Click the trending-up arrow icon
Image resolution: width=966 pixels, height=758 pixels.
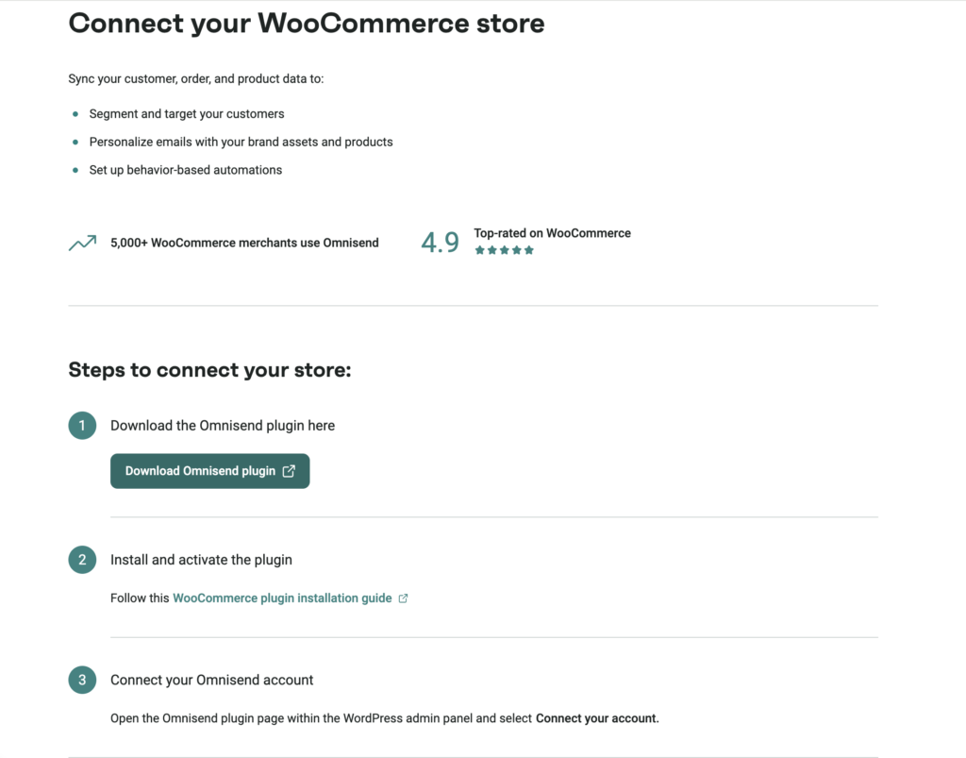pyautogui.click(x=82, y=244)
